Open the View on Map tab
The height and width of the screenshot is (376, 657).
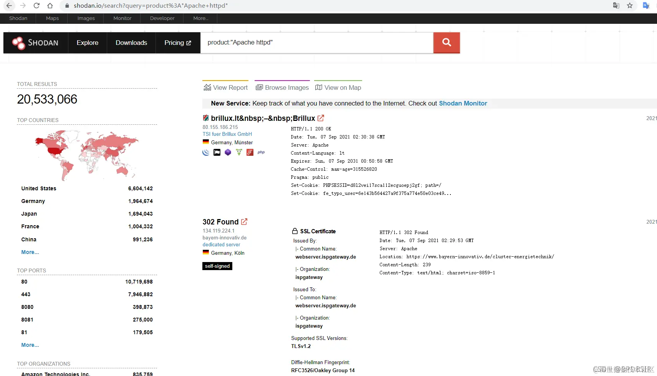[x=338, y=87]
